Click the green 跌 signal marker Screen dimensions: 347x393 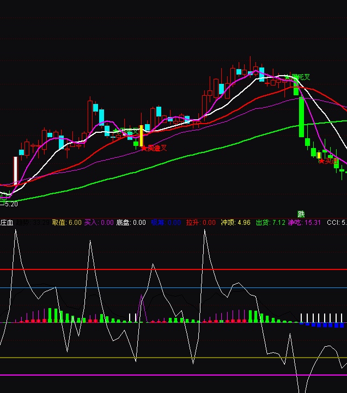tap(300, 213)
